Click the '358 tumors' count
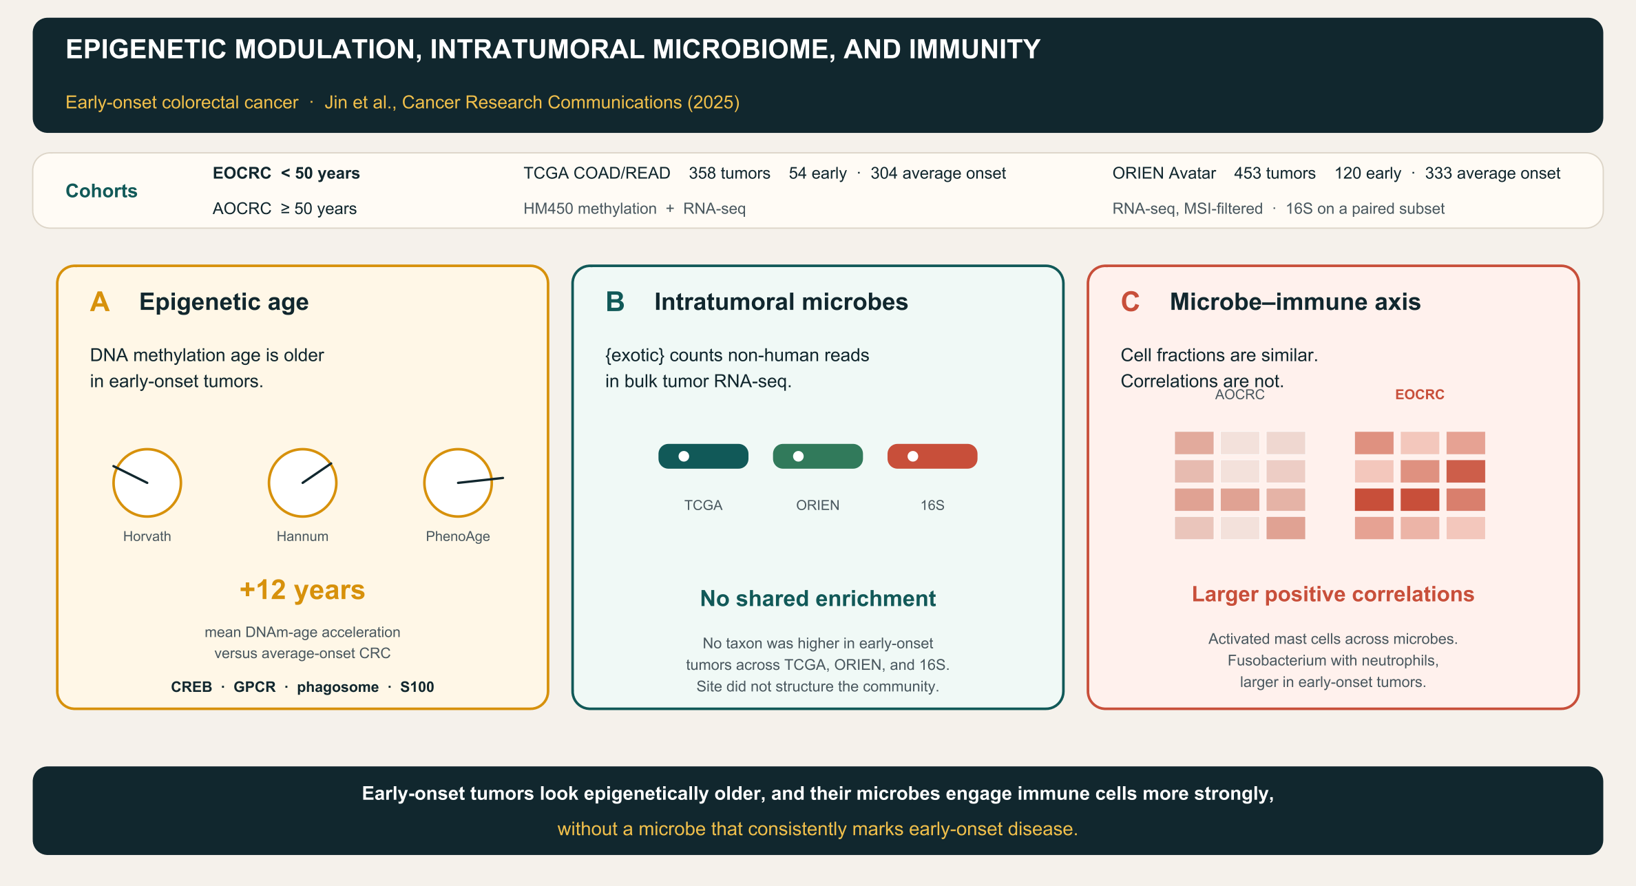This screenshot has width=1636, height=886. (x=730, y=173)
